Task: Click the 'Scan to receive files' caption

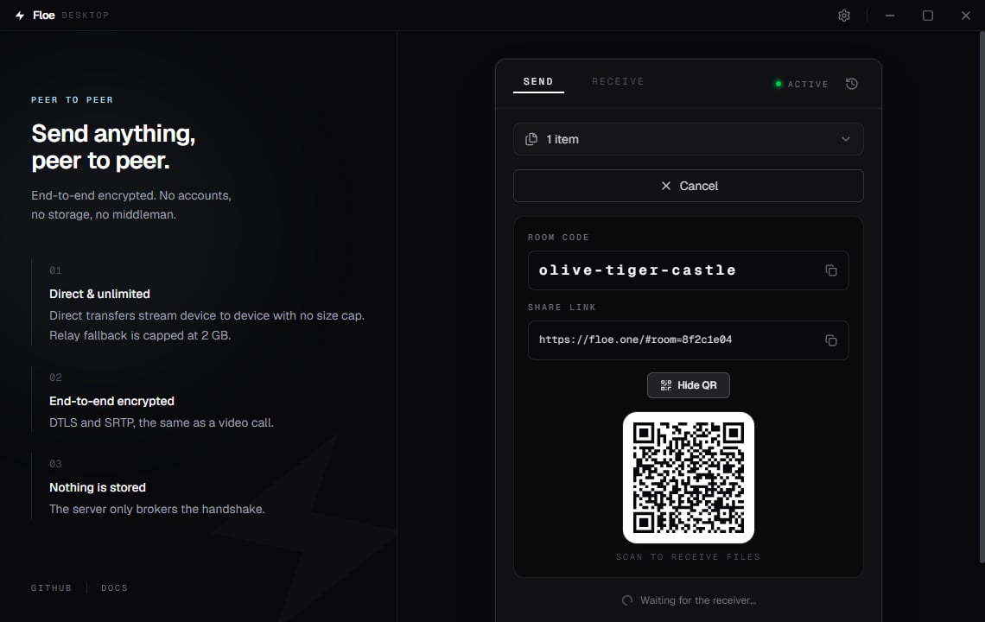Action: pos(688,557)
